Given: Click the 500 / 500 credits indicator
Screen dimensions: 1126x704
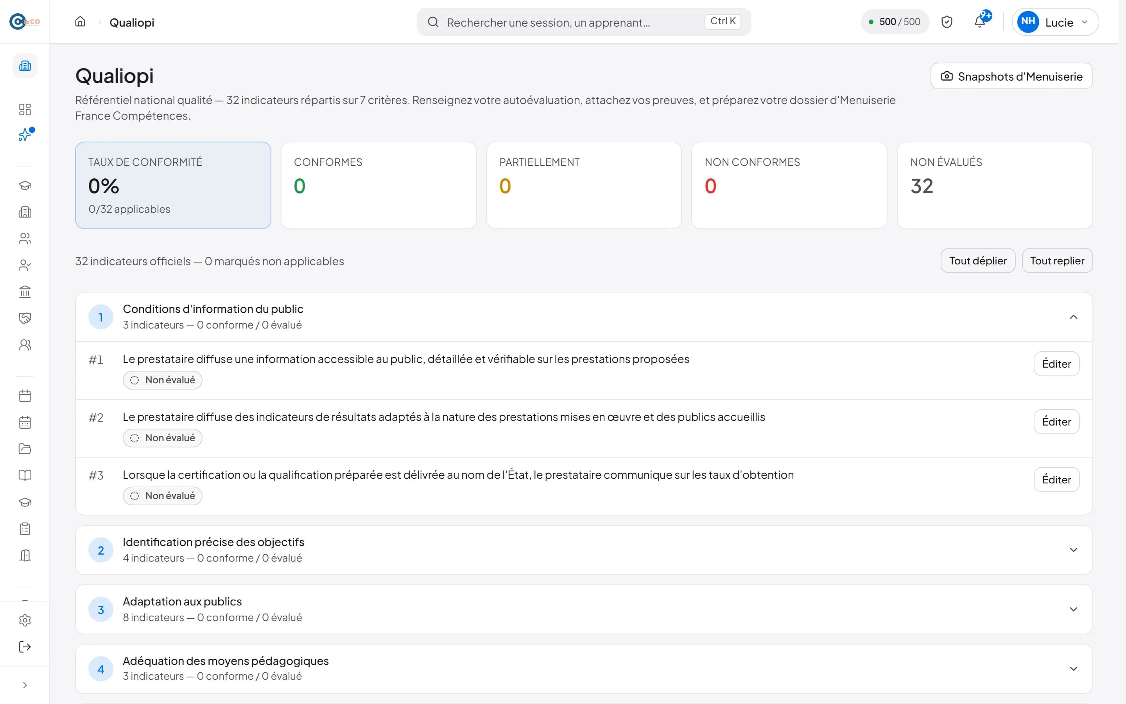Looking at the screenshot, I should click(895, 22).
